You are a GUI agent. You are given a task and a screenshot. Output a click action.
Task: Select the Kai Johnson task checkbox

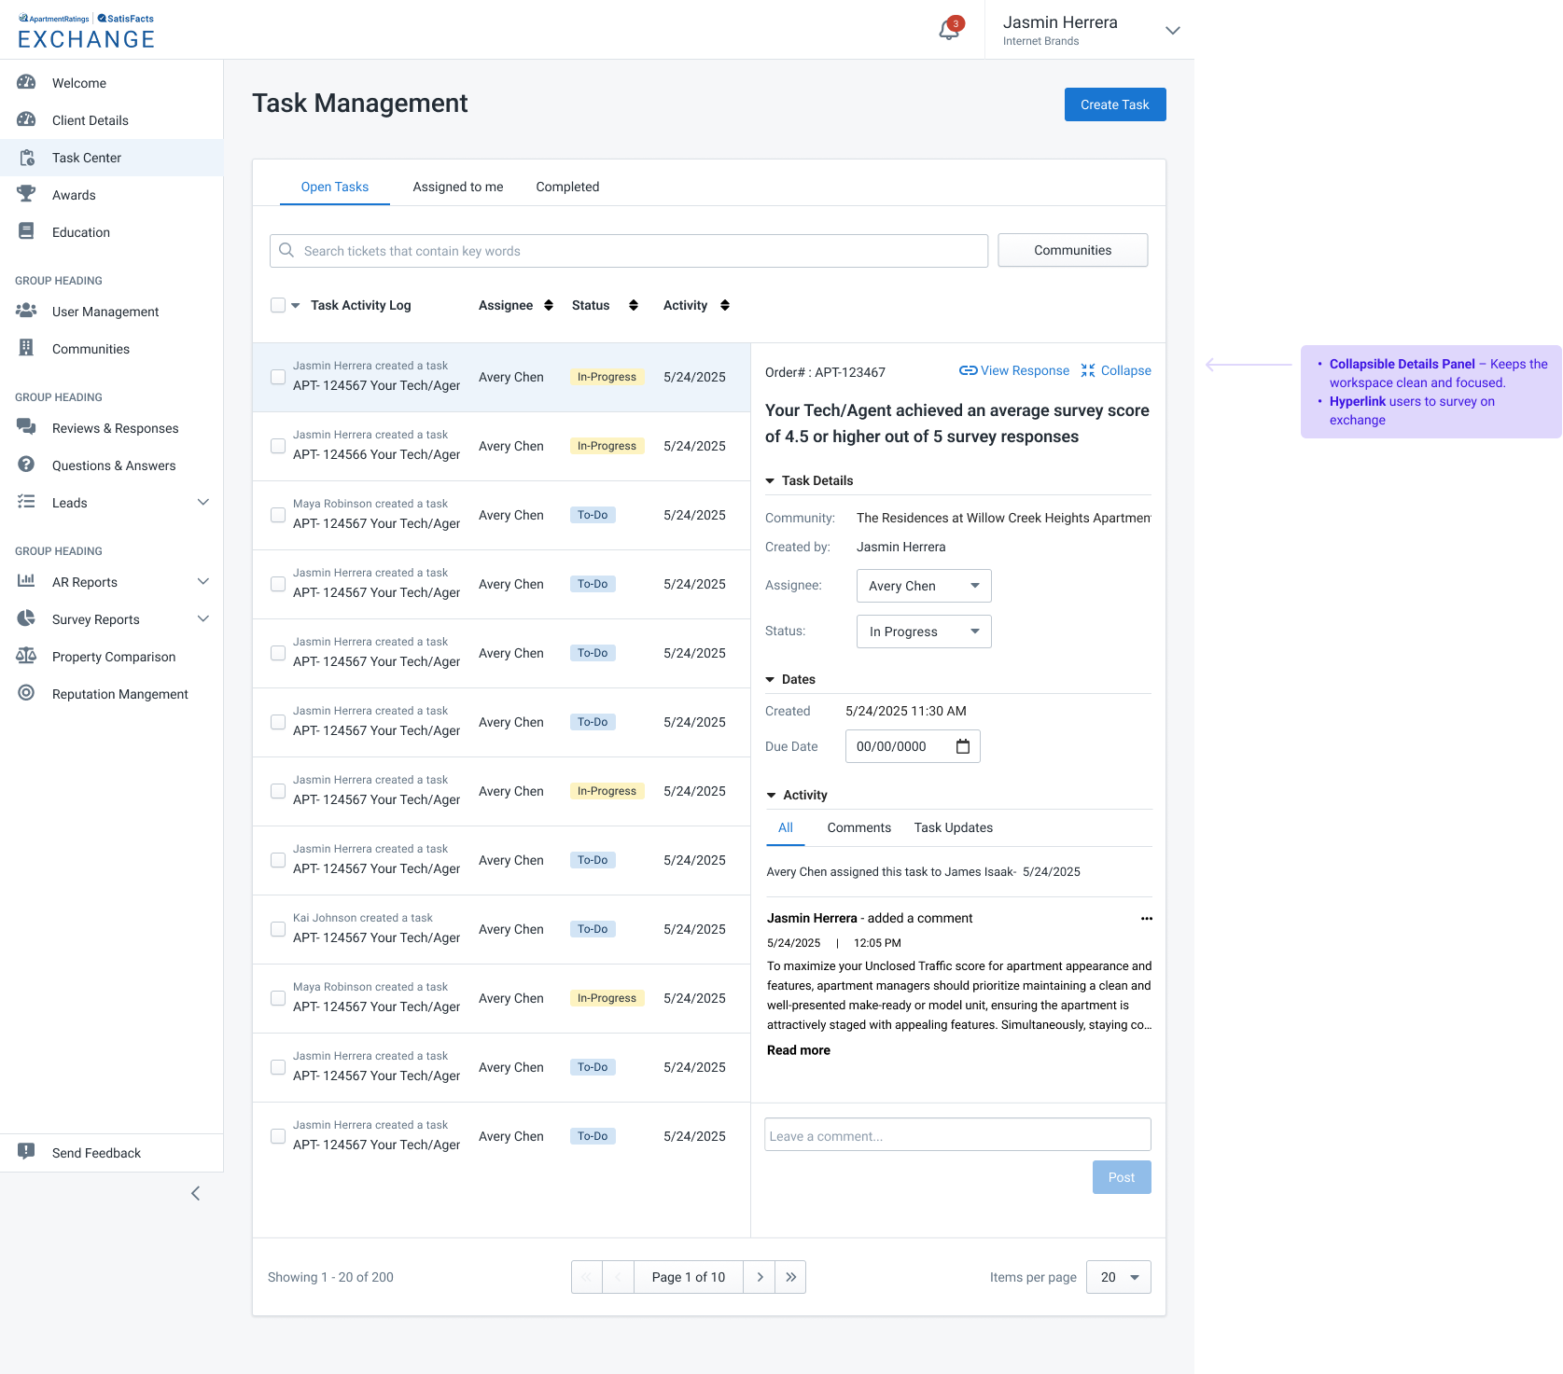tap(278, 929)
